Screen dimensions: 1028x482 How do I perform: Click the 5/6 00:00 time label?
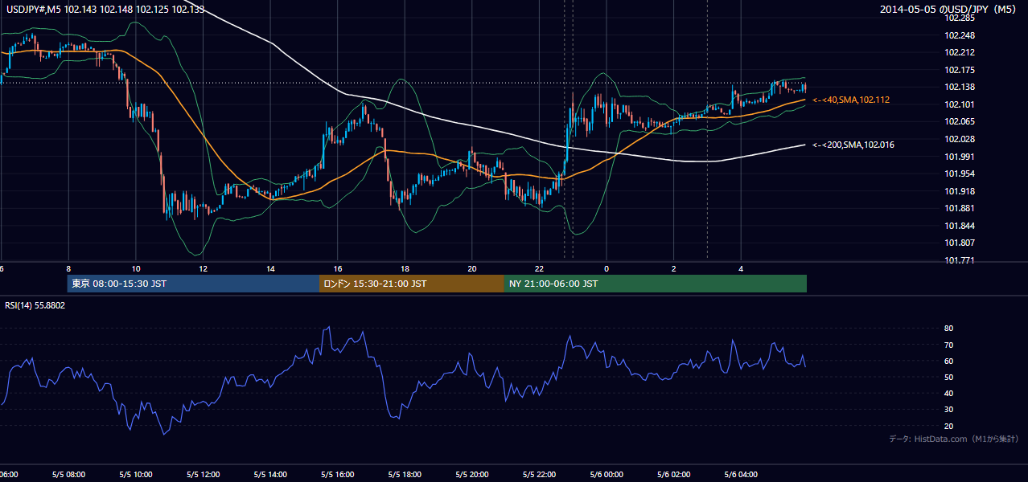[607, 475]
